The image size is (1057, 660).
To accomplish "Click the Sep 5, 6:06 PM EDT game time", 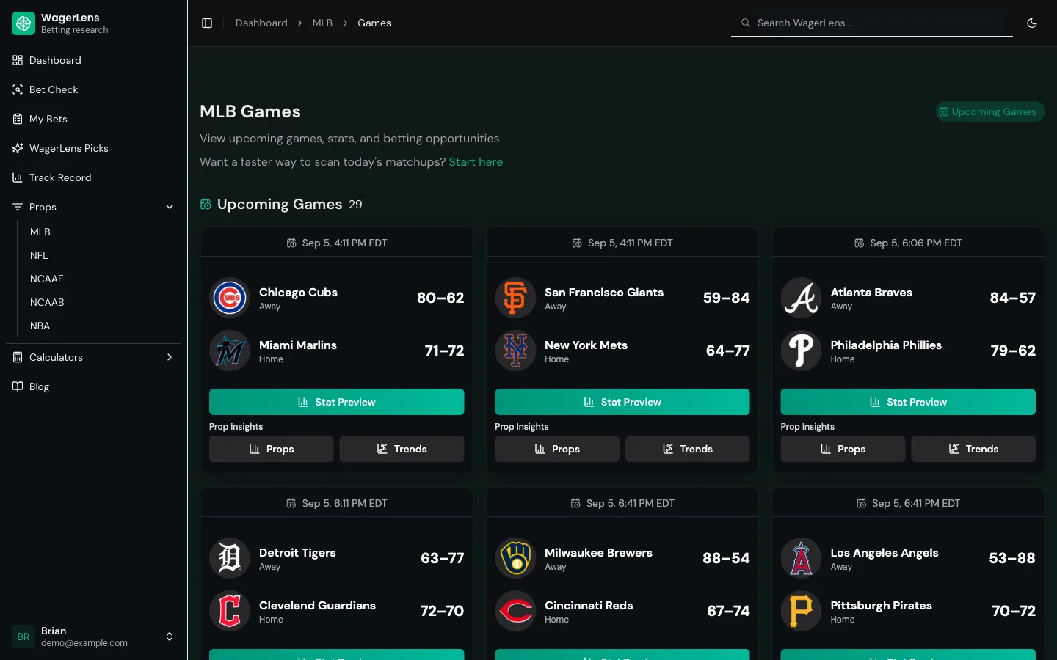I will [916, 243].
